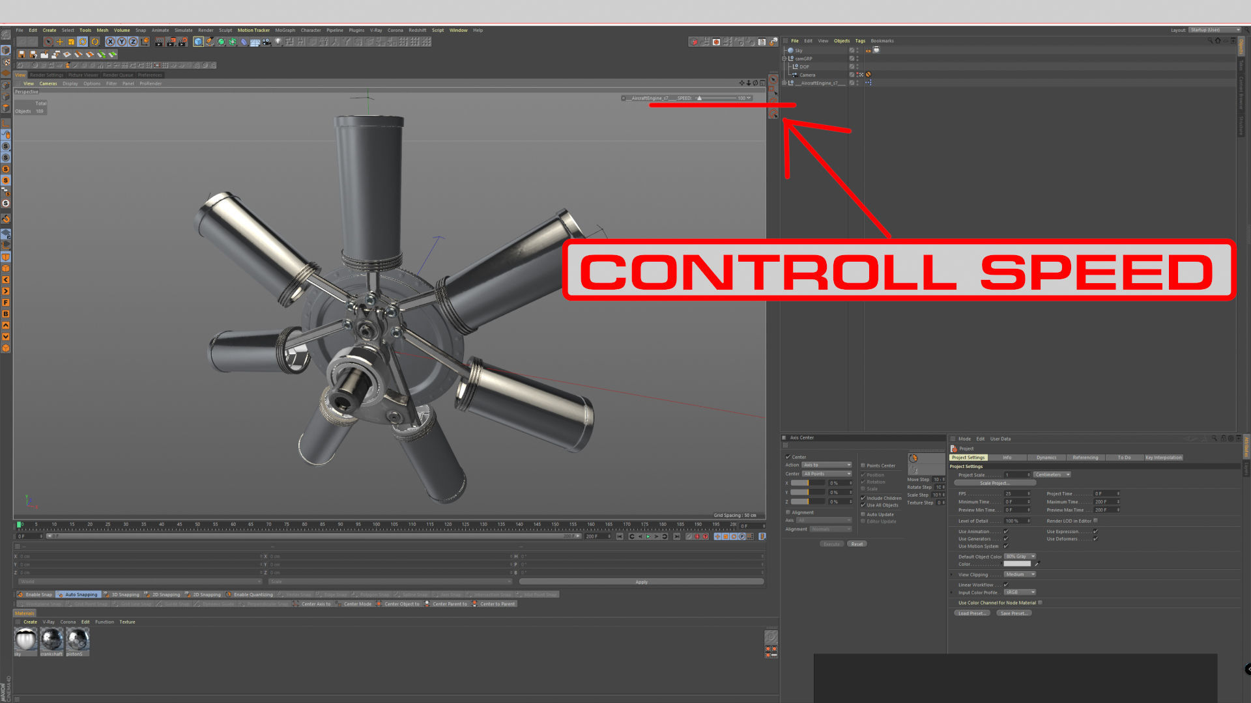The image size is (1251, 703).
Task: Click the Load Preset button
Action: tap(972, 613)
